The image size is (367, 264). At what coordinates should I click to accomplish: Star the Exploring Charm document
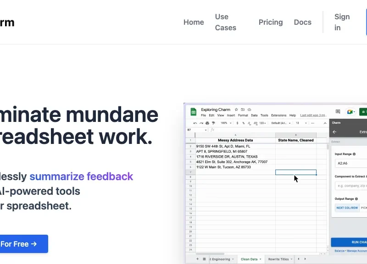[x=236, y=110]
